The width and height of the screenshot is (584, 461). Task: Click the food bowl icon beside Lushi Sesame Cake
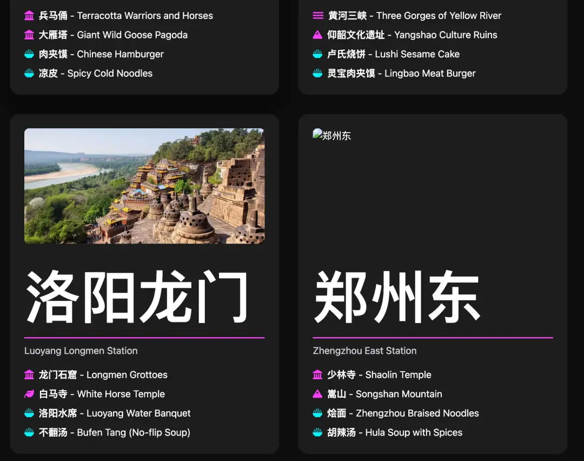[317, 54]
